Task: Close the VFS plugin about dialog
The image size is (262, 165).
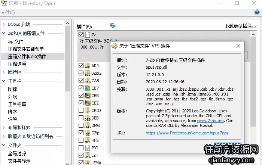Action: pyautogui.click(x=238, y=46)
